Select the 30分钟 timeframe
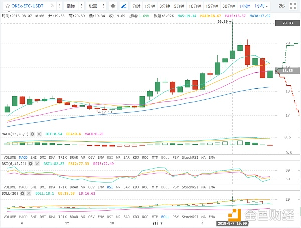The width and height of the screenshot is (301, 228). pos(229,6)
